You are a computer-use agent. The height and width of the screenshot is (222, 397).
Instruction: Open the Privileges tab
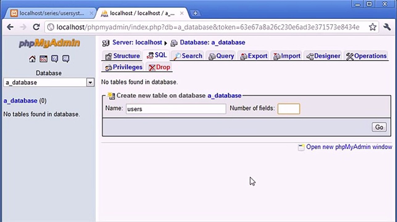123,67
